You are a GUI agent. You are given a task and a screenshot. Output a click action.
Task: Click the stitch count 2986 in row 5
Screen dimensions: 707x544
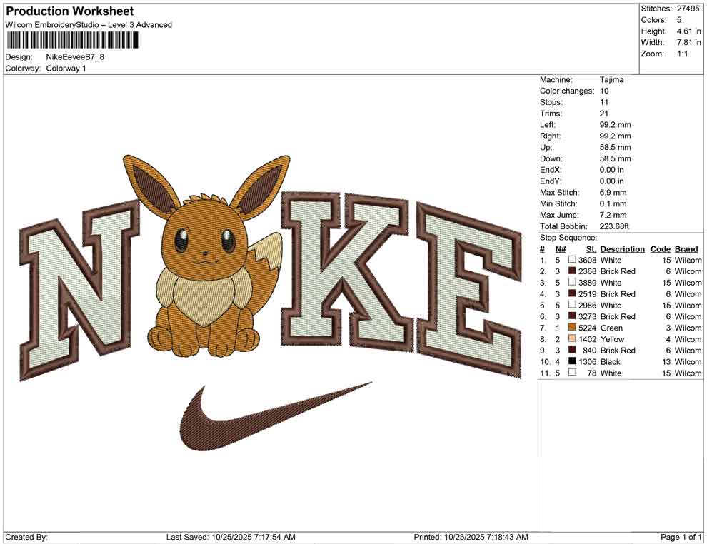click(x=587, y=305)
